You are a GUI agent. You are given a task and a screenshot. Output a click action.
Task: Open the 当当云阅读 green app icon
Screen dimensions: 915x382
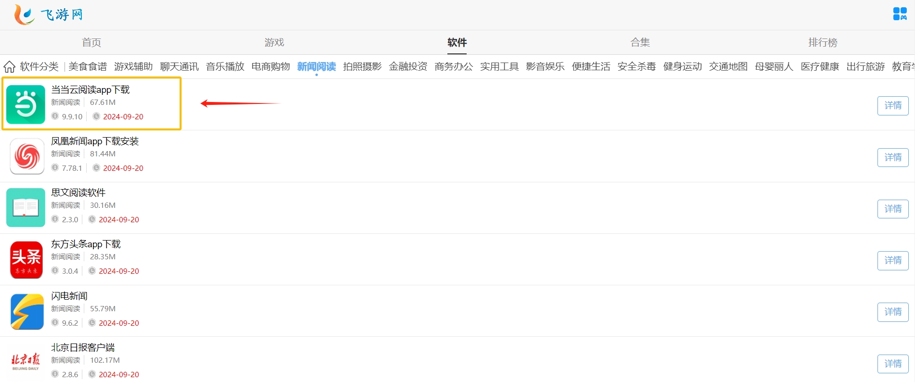click(x=26, y=104)
